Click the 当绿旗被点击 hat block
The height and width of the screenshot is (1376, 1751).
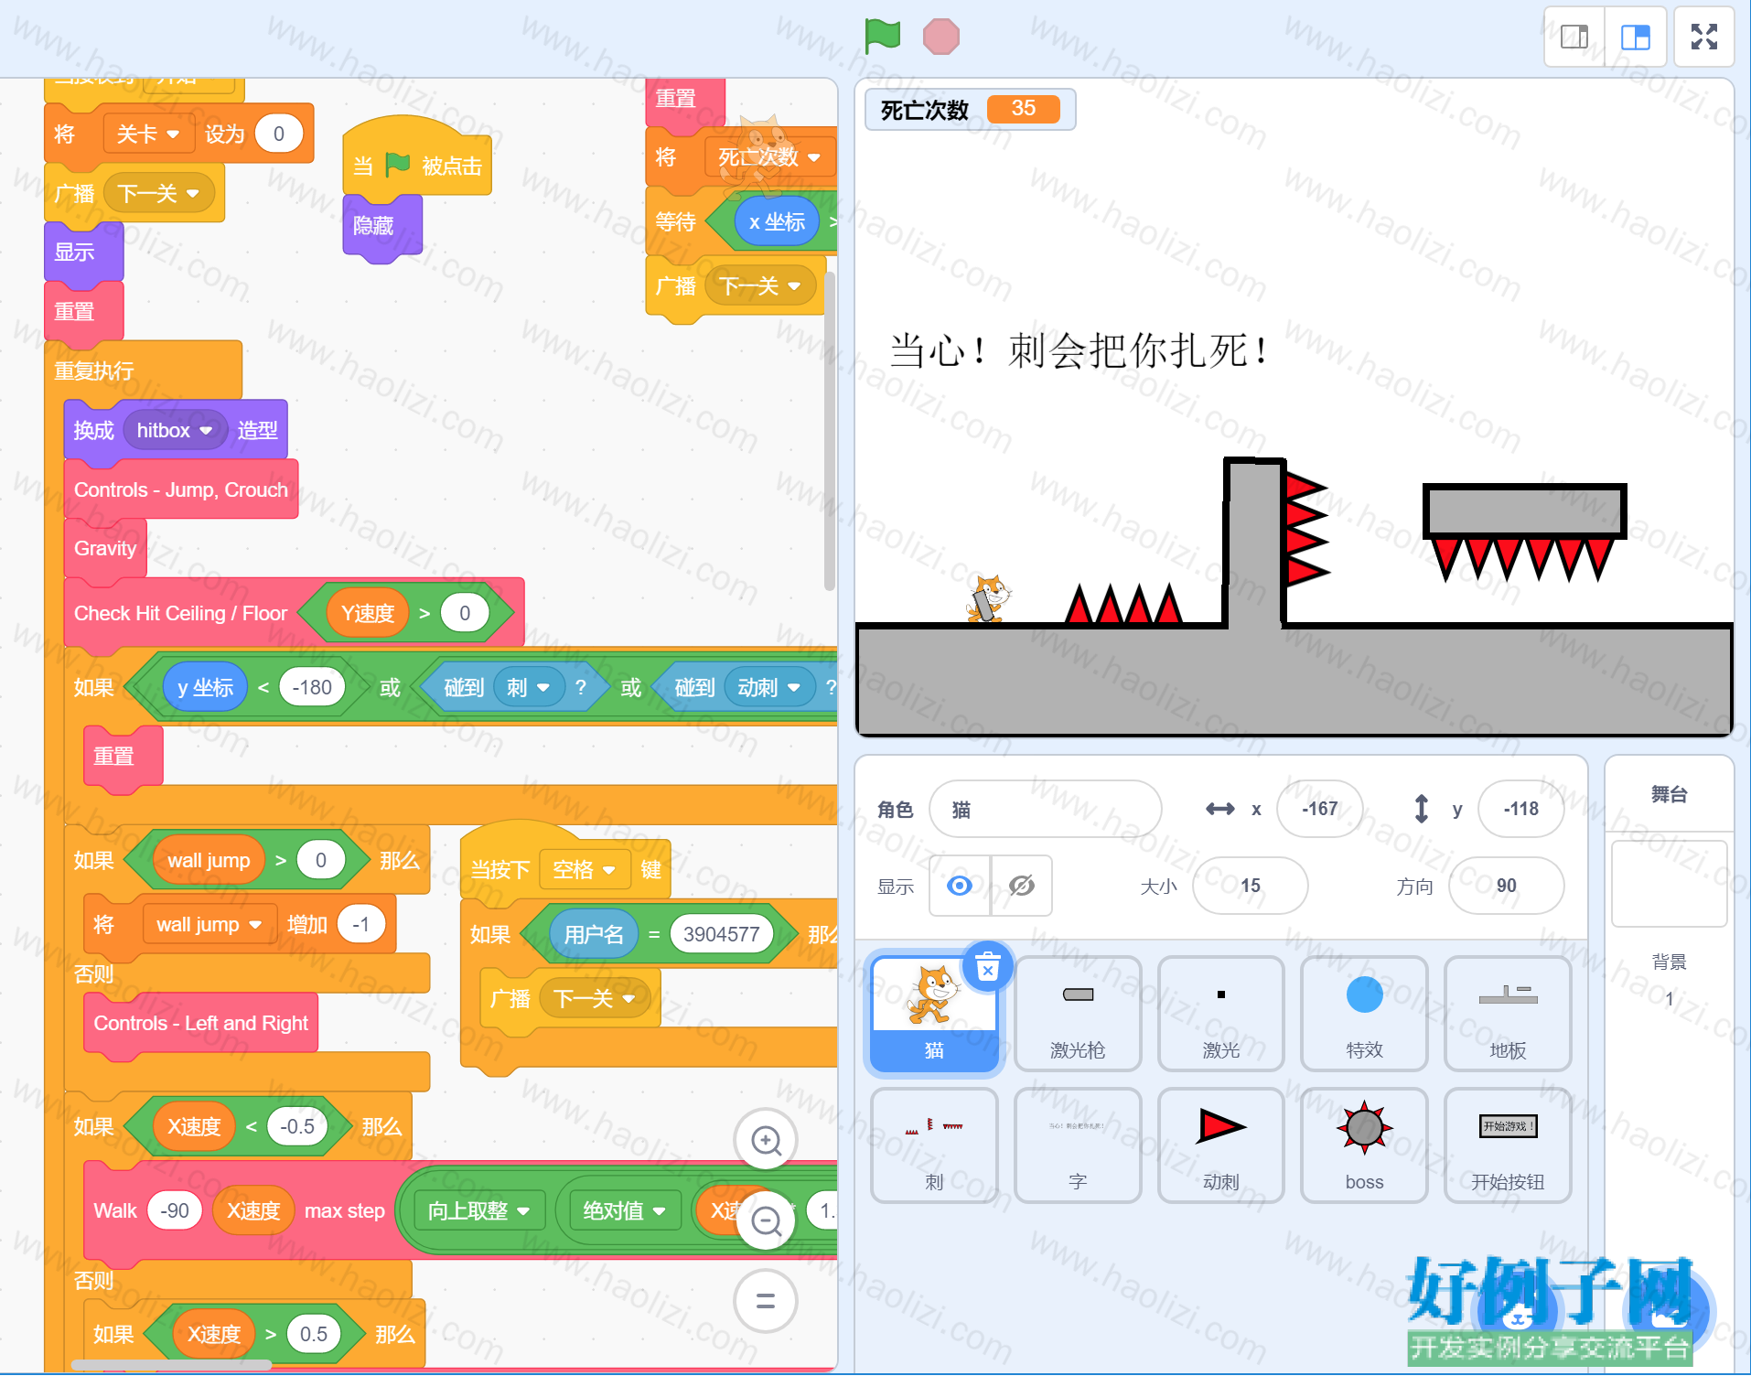pos(417,166)
